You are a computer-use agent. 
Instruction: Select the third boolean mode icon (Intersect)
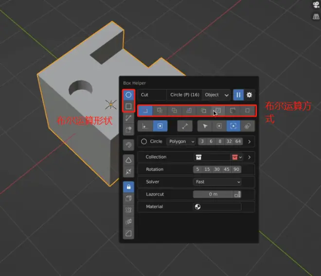(174, 111)
